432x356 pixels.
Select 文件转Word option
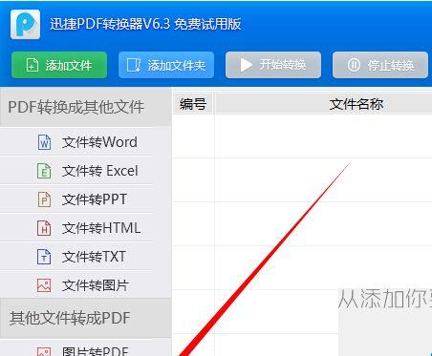[76, 142]
